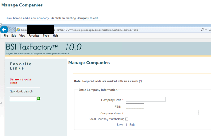Click the 'Favorite Links' sidebar heading
Screen dimensions: 211x136
21,66
